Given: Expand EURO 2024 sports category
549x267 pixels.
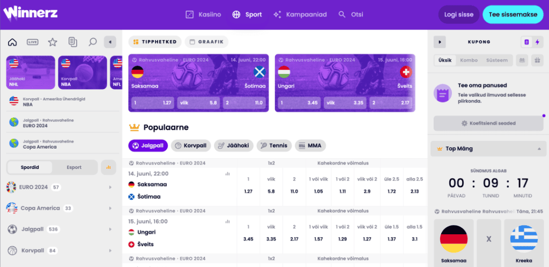Looking at the screenshot, I should (61, 187).
